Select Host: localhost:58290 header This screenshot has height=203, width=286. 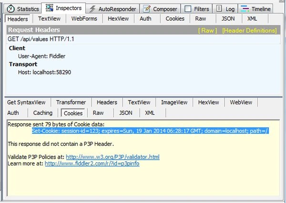pos(44,72)
